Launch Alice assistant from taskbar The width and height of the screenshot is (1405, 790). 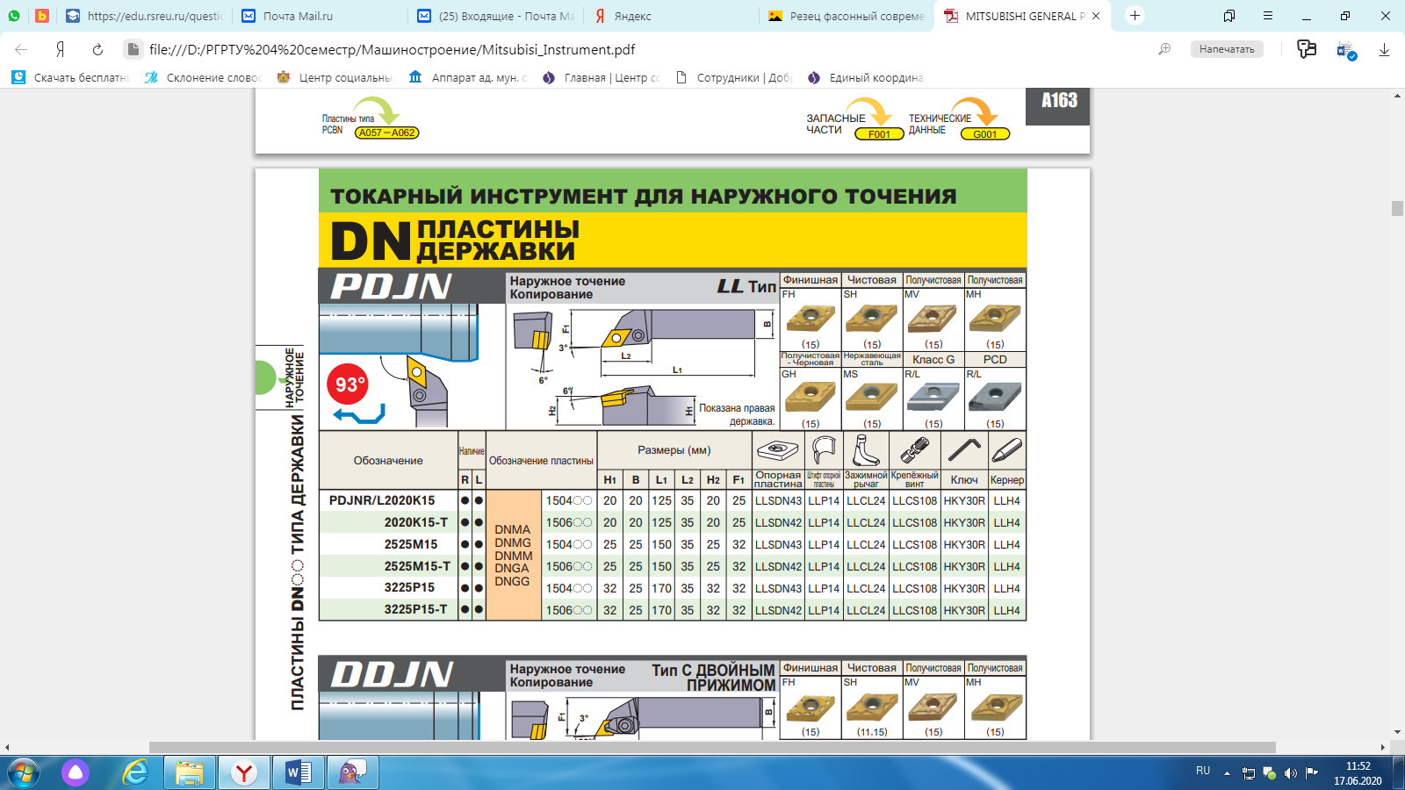76,772
